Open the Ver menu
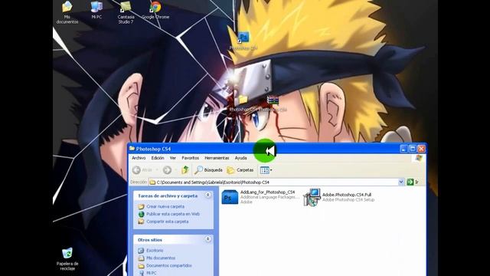The image size is (490, 276). (173, 158)
